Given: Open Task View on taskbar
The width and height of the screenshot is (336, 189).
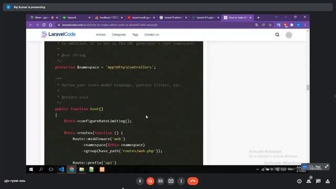Looking at the screenshot, I should tap(51, 169).
